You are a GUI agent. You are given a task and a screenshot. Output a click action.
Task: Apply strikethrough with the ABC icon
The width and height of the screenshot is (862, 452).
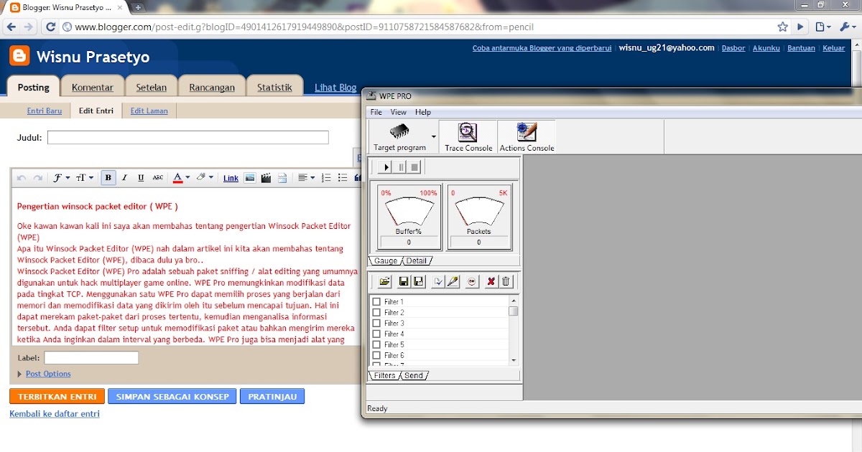(158, 178)
